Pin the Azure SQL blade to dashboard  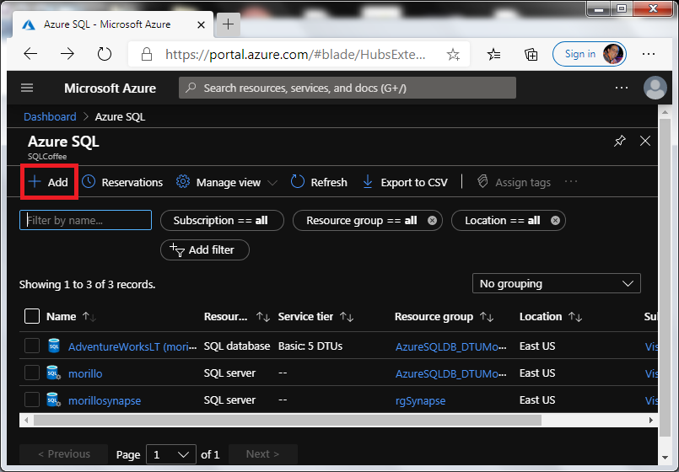(x=620, y=141)
